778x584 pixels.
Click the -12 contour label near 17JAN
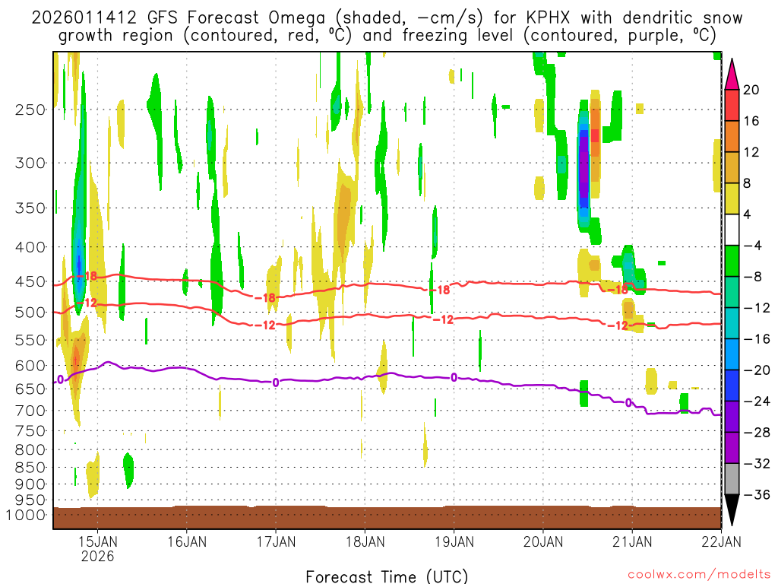coord(265,325)
